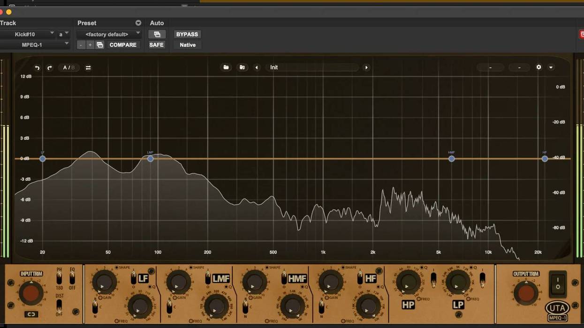This screenshot has height=328, width=584.
Task: Redo the last plugin change
Action: [49, 67]
